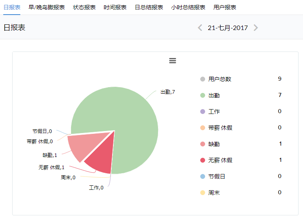The image size is (303, 217).
Task: Toggle the 节假日 legend marker
Action: coord(203,176)
